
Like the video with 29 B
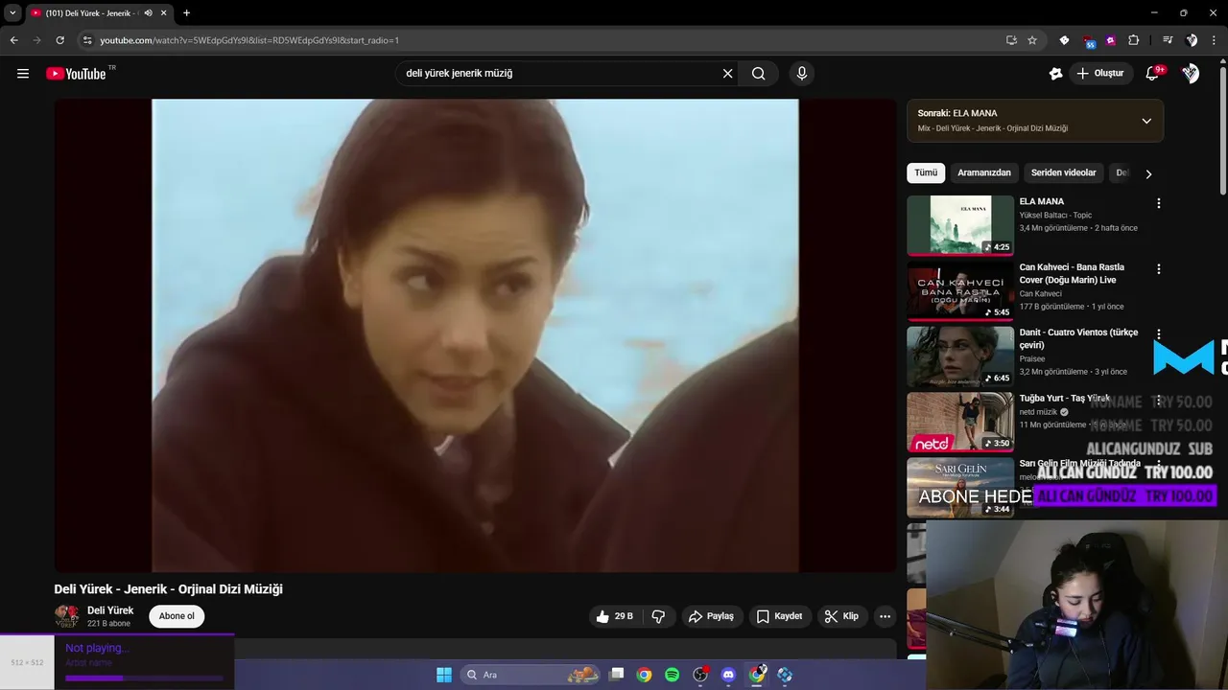pyautogui.click(x=614, y=616)
